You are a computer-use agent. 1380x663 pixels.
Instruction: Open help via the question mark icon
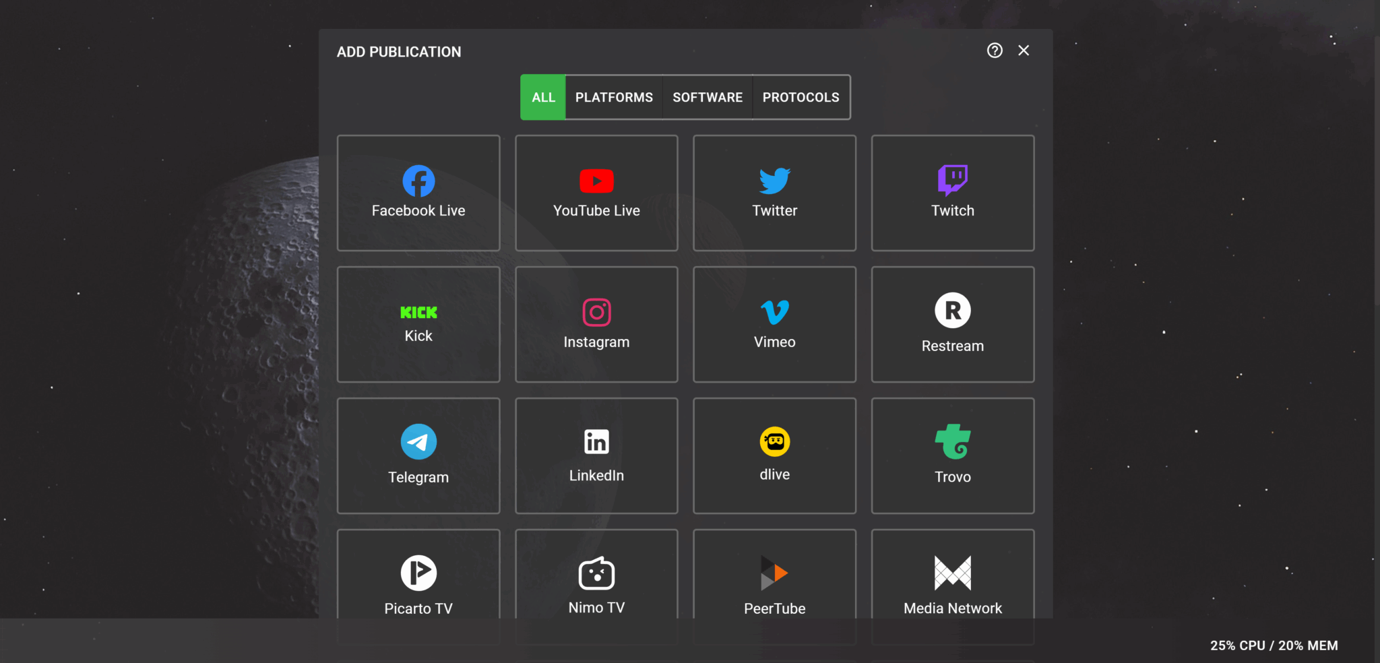point(995,51)
